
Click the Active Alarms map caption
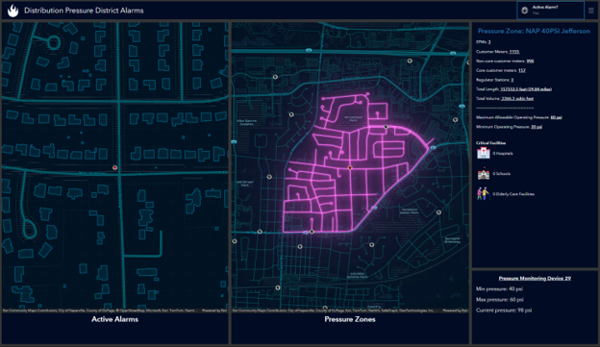pos(114,319)
